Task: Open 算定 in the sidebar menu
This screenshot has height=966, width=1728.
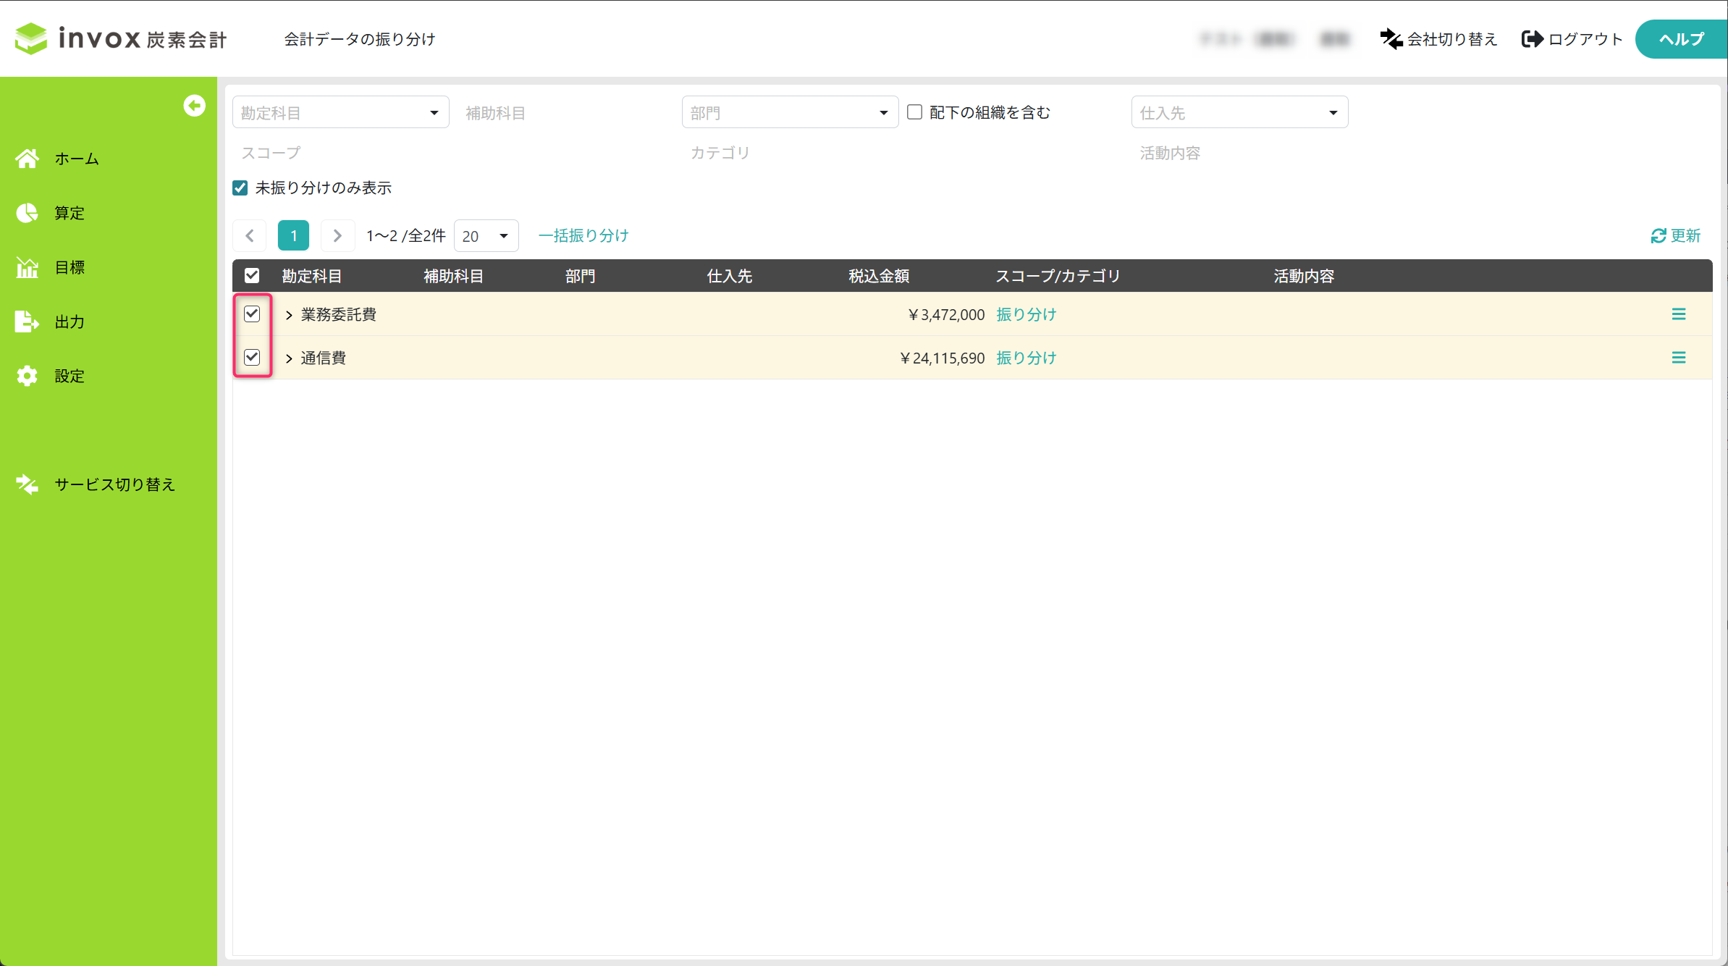Action: point(69,213)
